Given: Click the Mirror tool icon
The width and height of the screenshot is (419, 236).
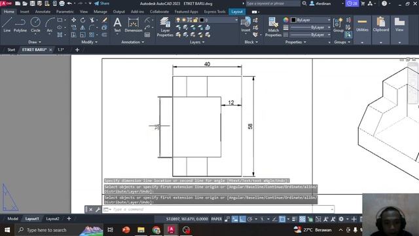Looking at the screenshot, I should [83, 28].
